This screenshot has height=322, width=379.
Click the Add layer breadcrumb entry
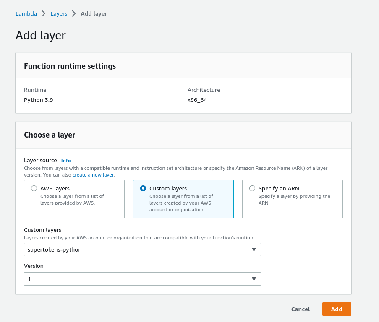[94, 13]
